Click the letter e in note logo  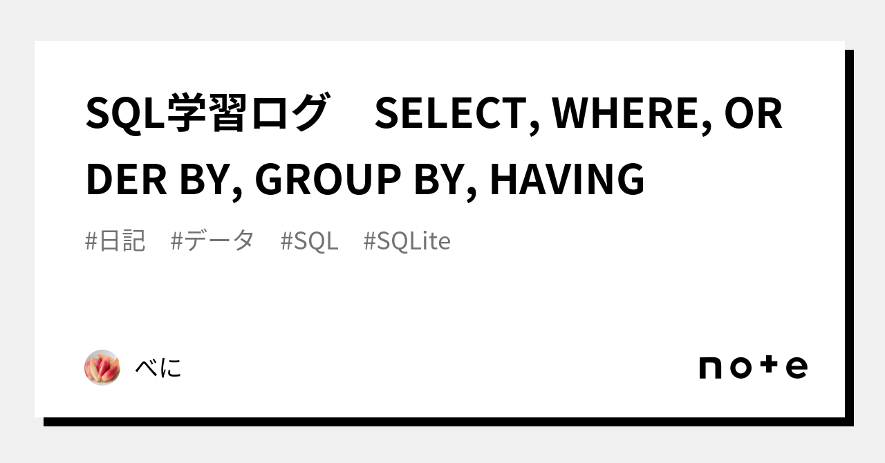[796, 368]
